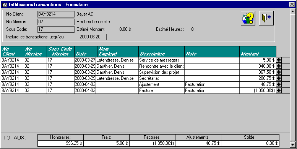The height and width of the screenshot is (149, 297).
Task: Select the Secrétariat description cell
Action: coord(161,78)
